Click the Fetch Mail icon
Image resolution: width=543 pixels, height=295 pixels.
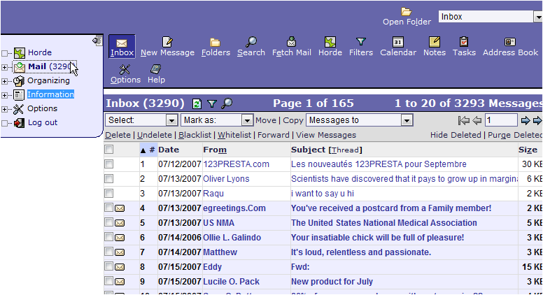click(x=291, y=43)
